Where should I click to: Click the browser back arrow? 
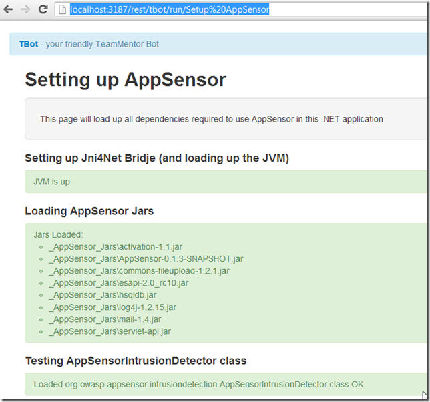click(9, 9)
